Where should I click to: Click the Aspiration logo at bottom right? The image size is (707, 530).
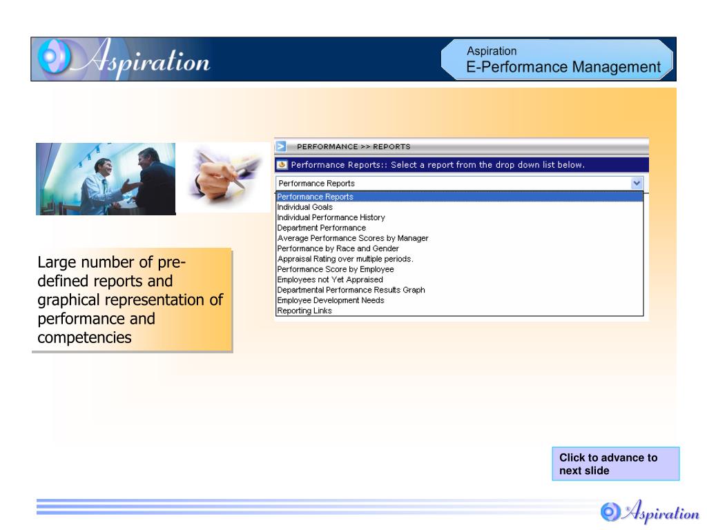(650, 511)
